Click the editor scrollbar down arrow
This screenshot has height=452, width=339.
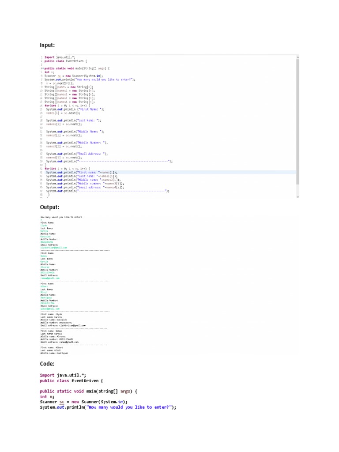pos(297,196)
